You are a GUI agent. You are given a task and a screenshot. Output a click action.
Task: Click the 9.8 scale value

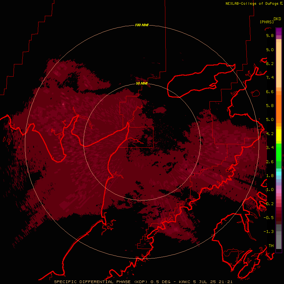[270, 36]
